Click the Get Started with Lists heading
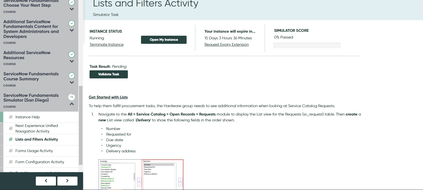Screen dimensions: 423x190 click(108, 97)
